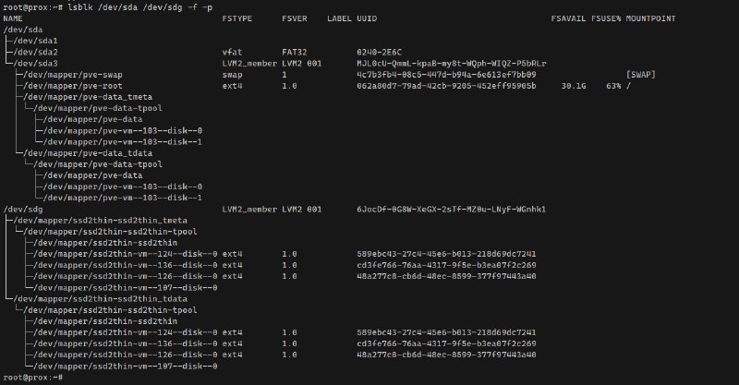The image size is (739, 385).
Task: Select the MOUNTPOINT column header
Action: [650, 18]
